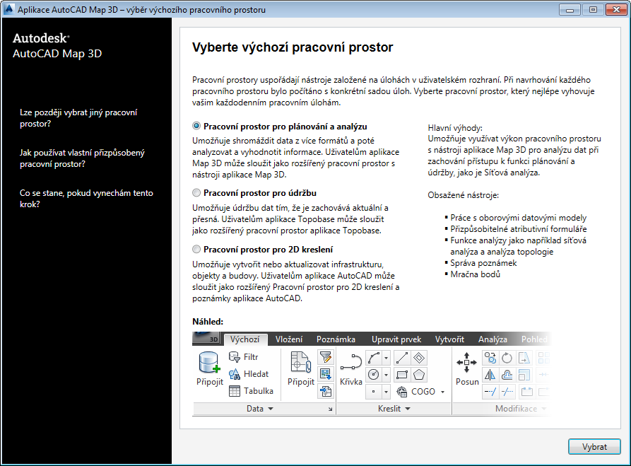Image resolution: width=631 pixels, height=466 pixels.
Task: Click the 'Správa poznámek' bullet item
Action: (x=483, y=263)
